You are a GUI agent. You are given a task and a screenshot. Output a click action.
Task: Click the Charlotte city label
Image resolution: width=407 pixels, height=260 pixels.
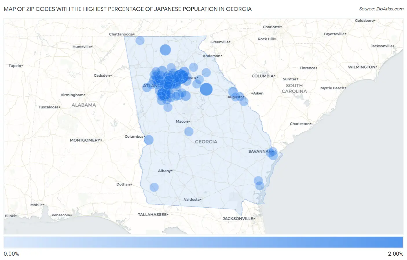click(x=272, y=27)
